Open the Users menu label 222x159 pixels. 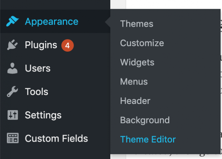[x=38, y=68]
